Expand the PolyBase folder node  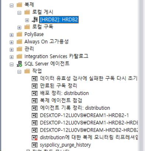(x=11, y=35)
